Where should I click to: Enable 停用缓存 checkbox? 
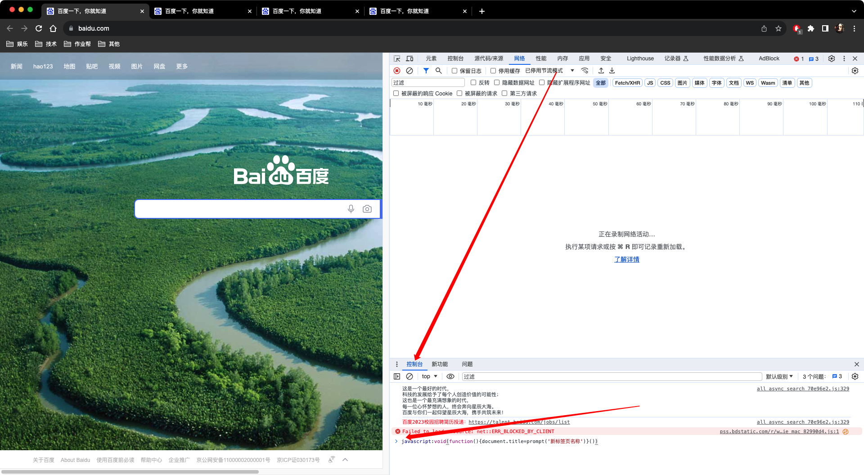[x=493, y=71]
